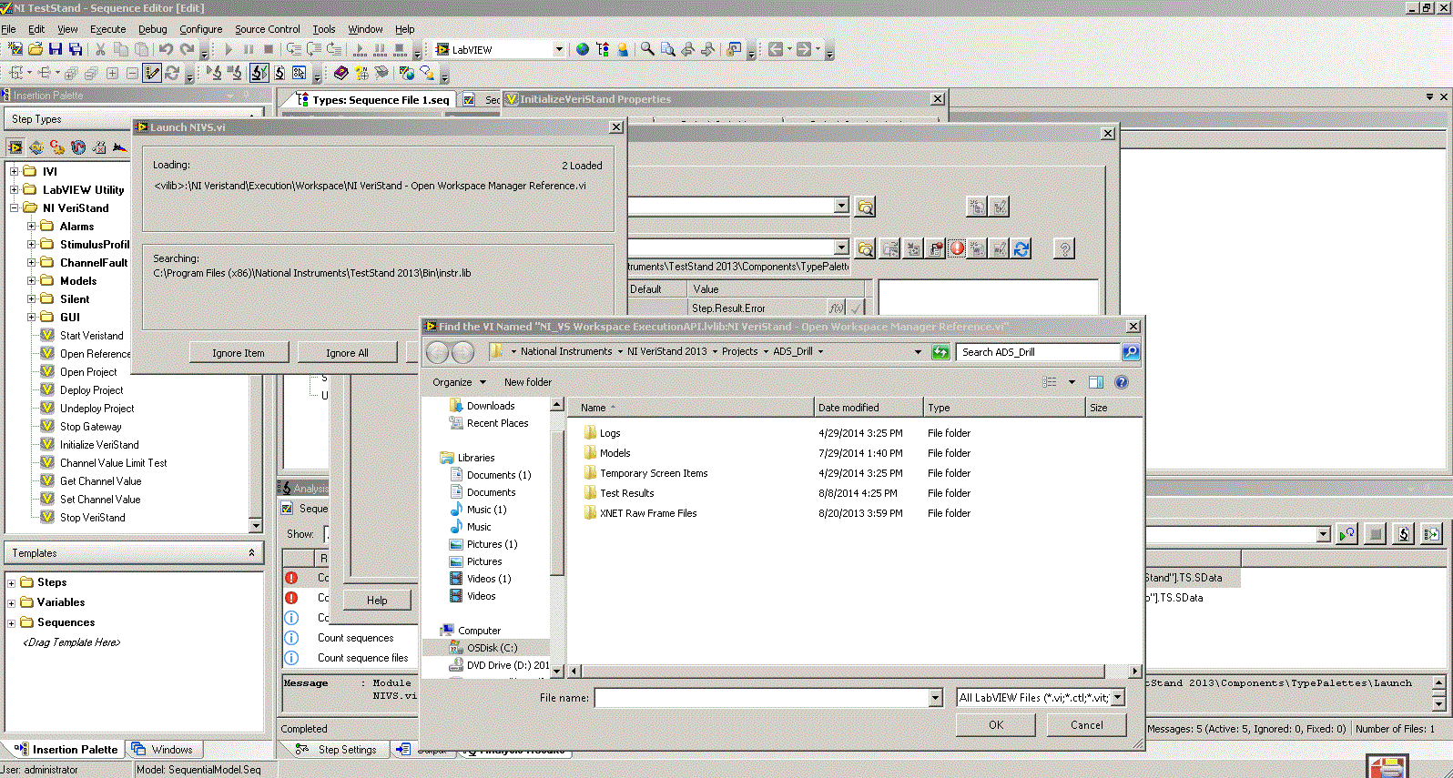The height and width of the screenshot is (778, 1453).
Task: Open the All LabVIEW Files type dropdown
Action: tap(1118, 697)
